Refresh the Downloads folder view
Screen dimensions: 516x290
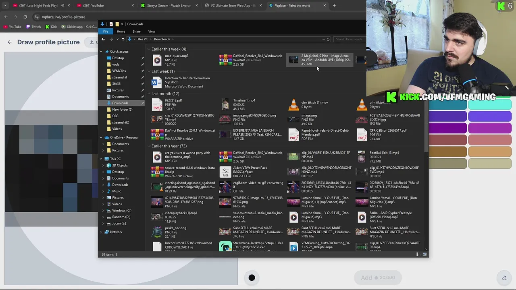point(328,39)
